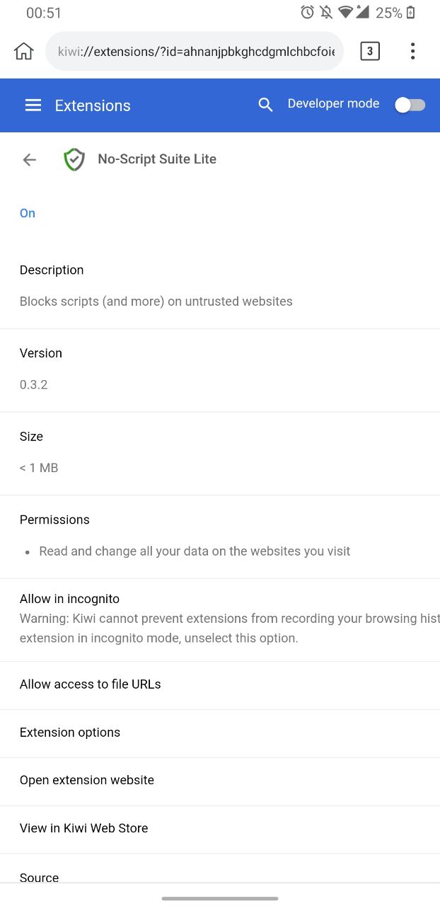Open the tab switcher showing 3 tabs

click(x=369, y=51)
